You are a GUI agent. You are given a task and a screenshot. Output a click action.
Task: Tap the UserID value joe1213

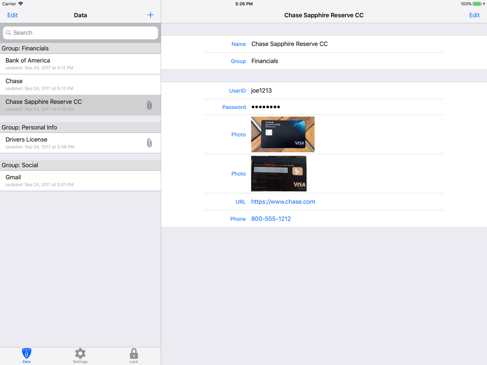pyautogui.click(x=261, y=91)
